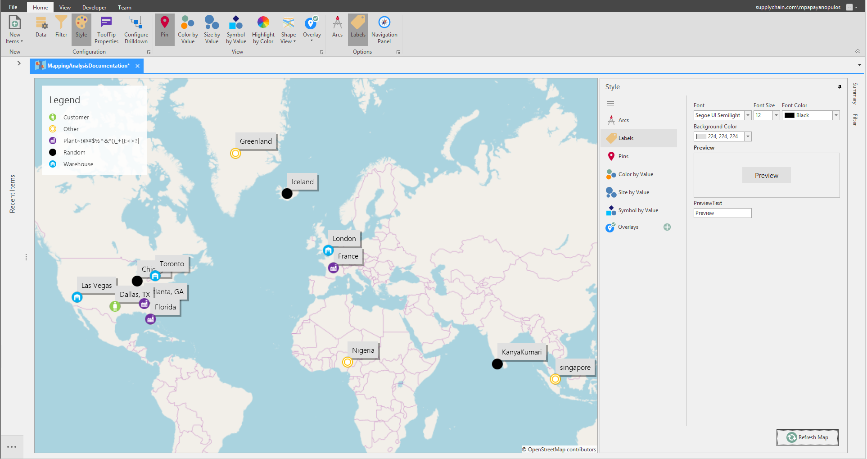Toggle Arcs option in ribbon
The width and height of the screenshot is (867, 459).
tap(337, 27)
